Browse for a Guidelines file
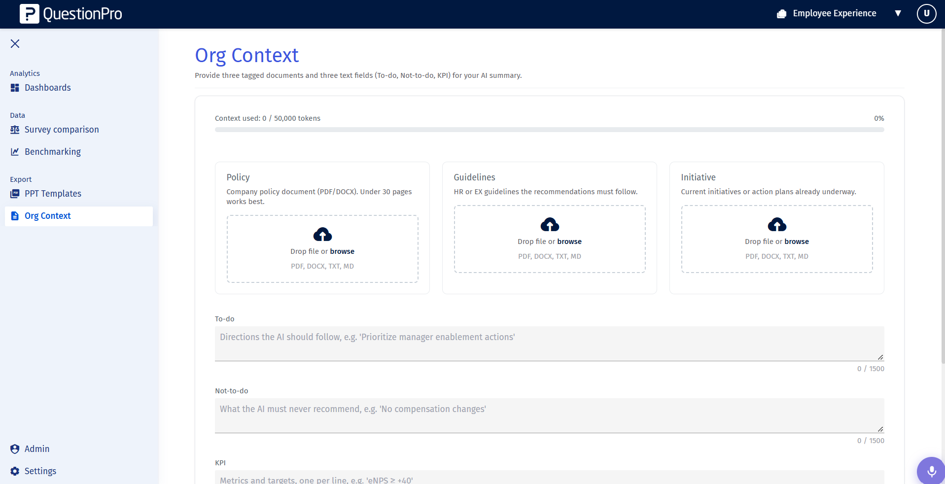This screenshot has width=945, height=484. [569, 242]
